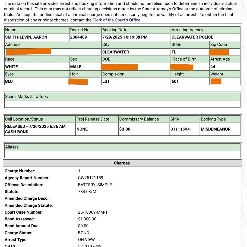Click the MISDEMEANOR booking type cell
247x247 pixels.
(x=216, y=129)
